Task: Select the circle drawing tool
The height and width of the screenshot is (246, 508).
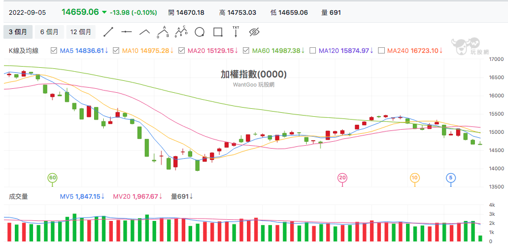Action: click(200, 32)
